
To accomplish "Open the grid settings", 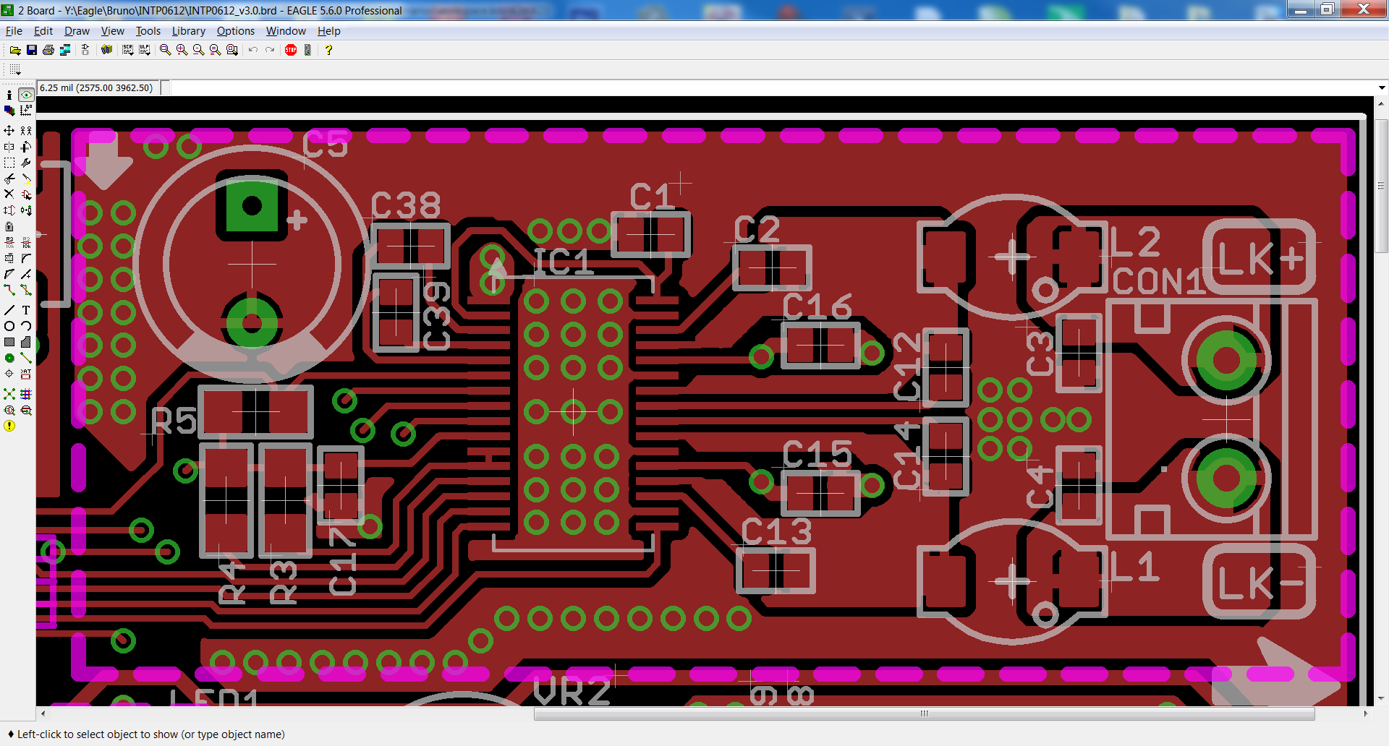I will pos(15,69).
